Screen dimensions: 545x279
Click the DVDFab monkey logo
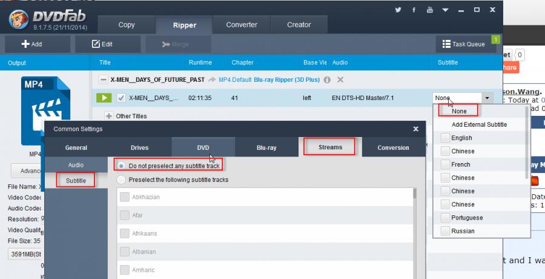coord(18,19)
